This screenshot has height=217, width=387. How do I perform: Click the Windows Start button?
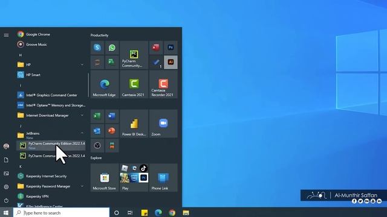pyautogui.click(x=6, y=213)
